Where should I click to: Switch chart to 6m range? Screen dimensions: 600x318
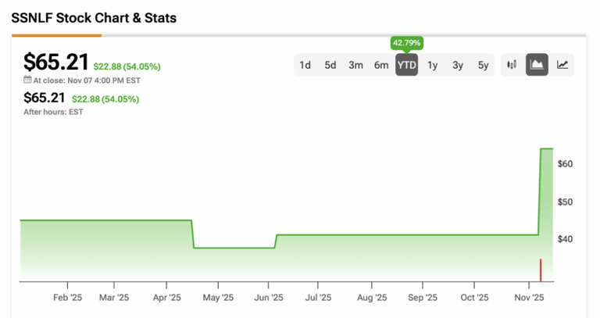coord(381,65)
